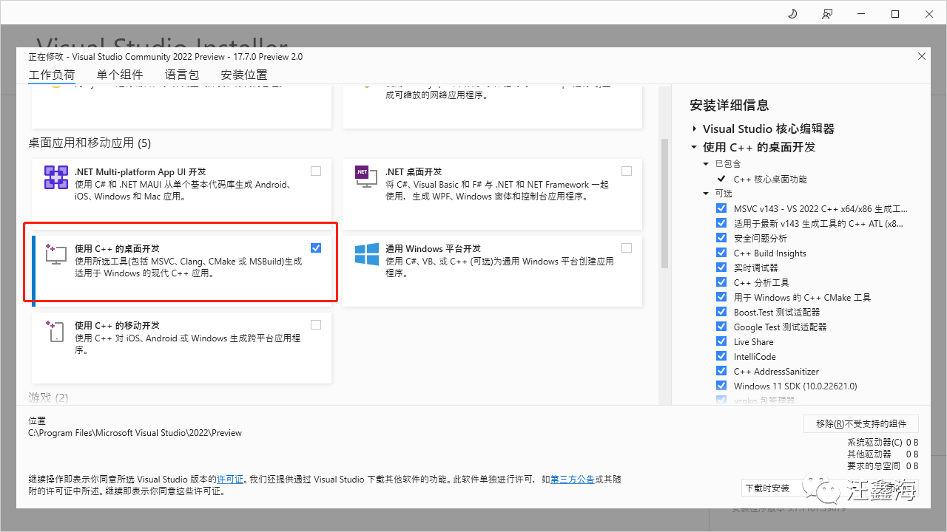Toggle dark theme moon icon in installer window
This screenshot has width=947, height=532.
(x=792, y=14)
